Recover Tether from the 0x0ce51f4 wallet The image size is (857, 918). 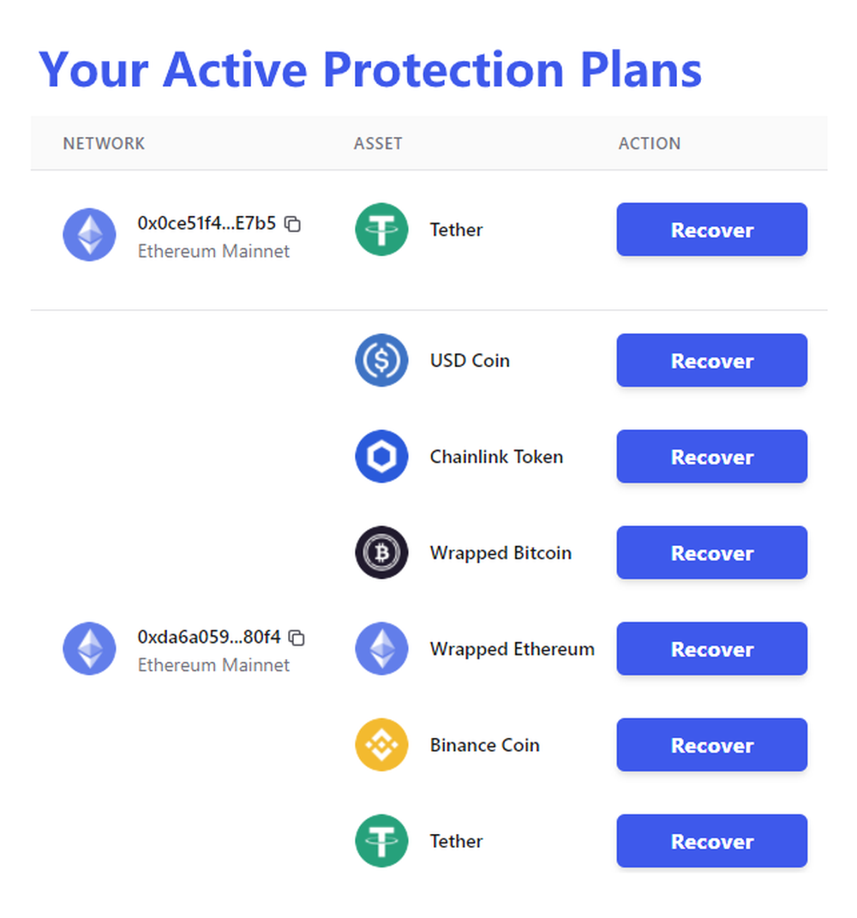[x=711, y=230]
